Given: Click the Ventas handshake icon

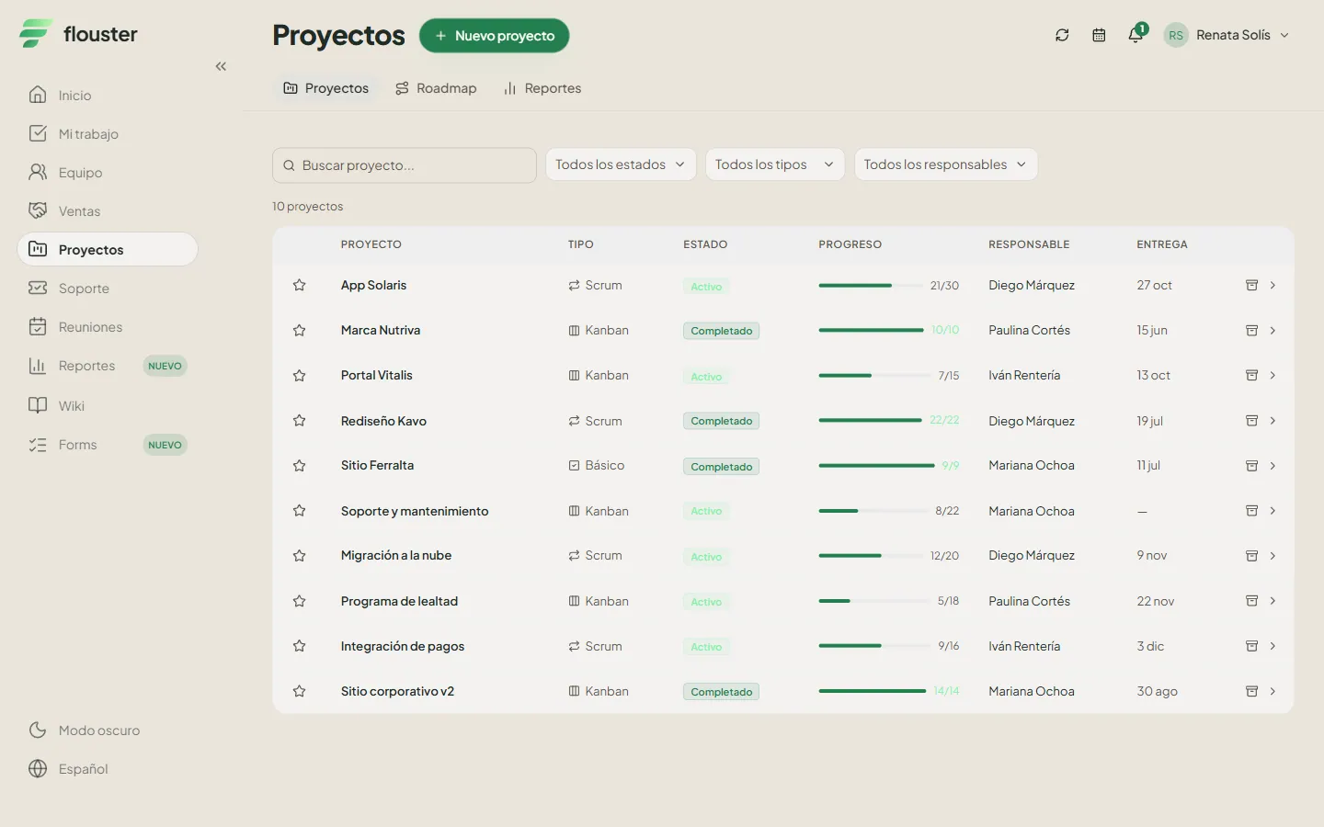Looking at the screenshot, I should [38, 210].
